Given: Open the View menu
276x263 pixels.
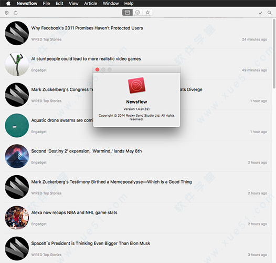Looking at the screenshot, I should [73, 3].
